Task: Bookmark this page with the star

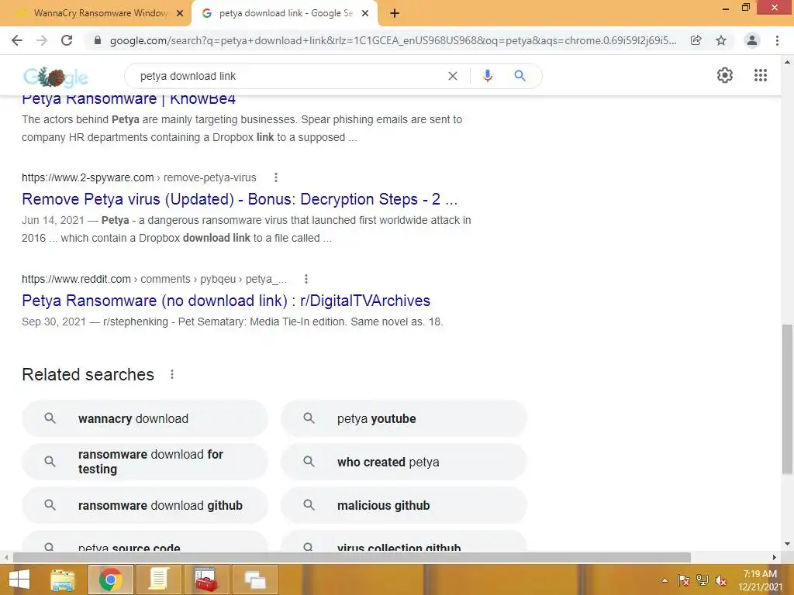Action: point(721,40)
